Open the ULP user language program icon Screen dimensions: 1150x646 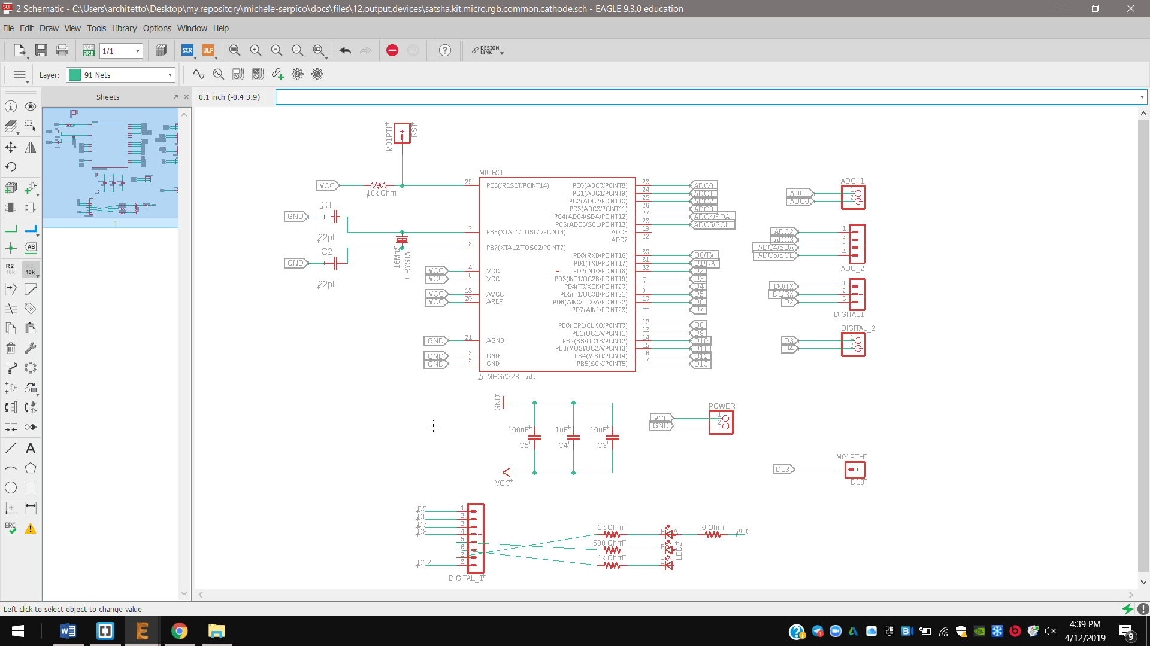[x=208, y=51]
